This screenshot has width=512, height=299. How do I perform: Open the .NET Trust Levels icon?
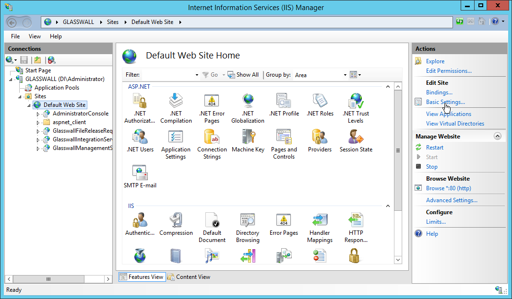356,102
